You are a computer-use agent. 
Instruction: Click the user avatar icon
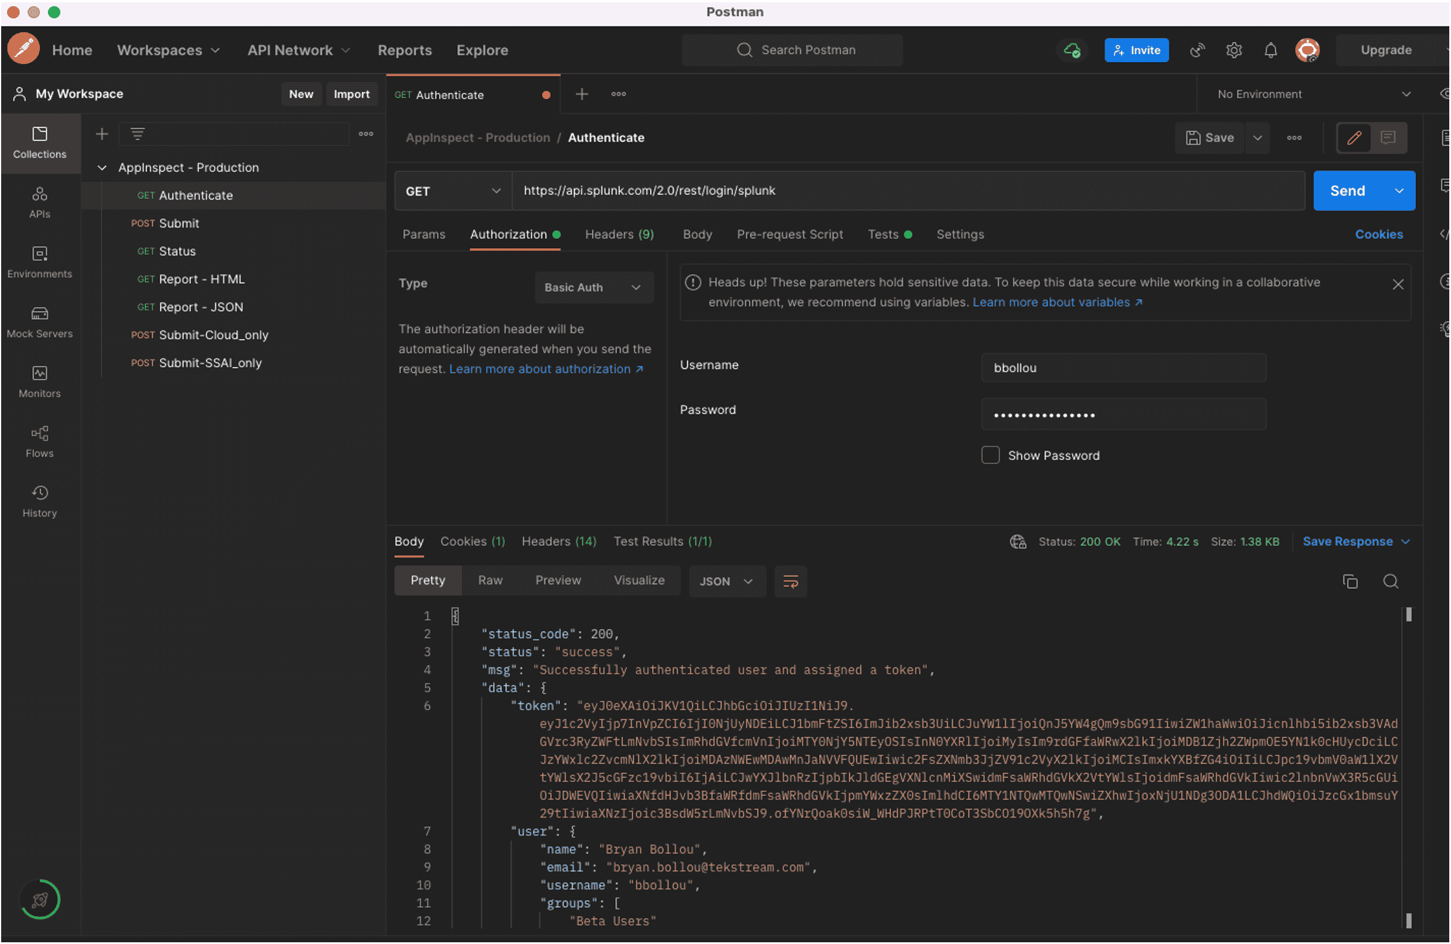click(1307, 50)
